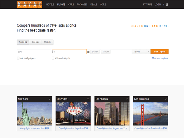Open the HOTELS menu item
The width and height of the screenshot is (184, 138).
(50, 5)
